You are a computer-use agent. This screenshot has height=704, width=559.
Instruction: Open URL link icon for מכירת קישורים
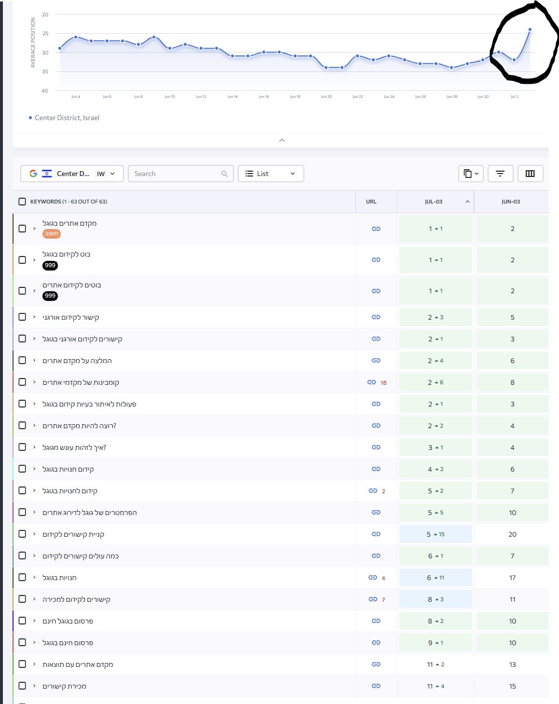[x=376, y=686]
